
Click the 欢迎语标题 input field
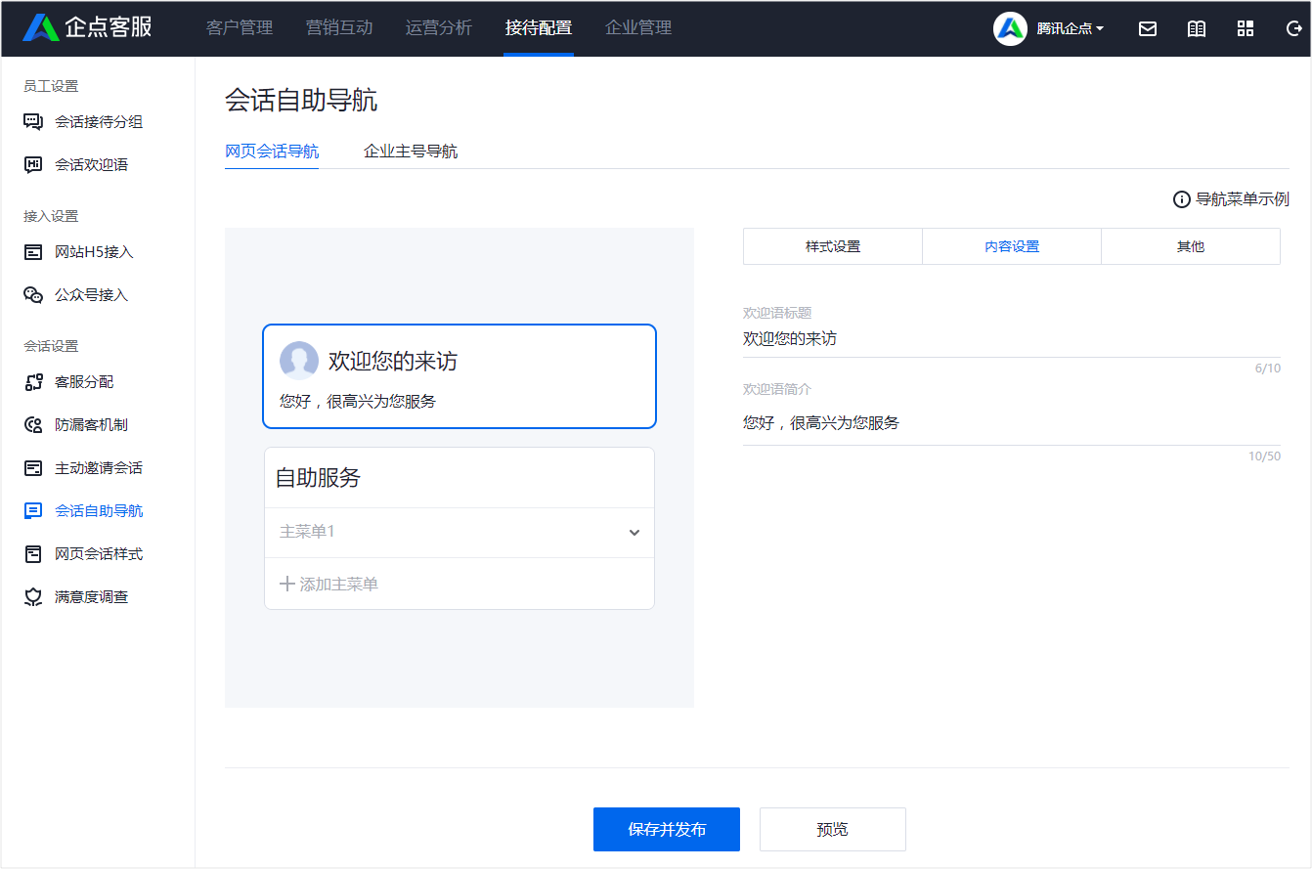(x=1012, y=339)
